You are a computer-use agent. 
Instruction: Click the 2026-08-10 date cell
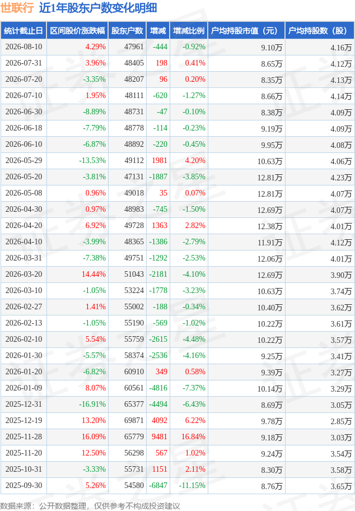(x=24, y=47)
